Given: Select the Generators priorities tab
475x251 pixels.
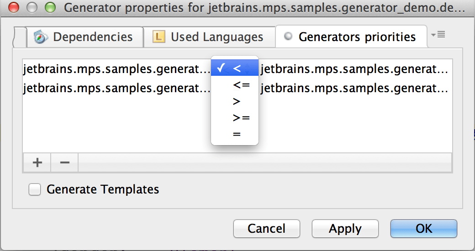Looking at the screenshot, I should click(x=351, y=37).
